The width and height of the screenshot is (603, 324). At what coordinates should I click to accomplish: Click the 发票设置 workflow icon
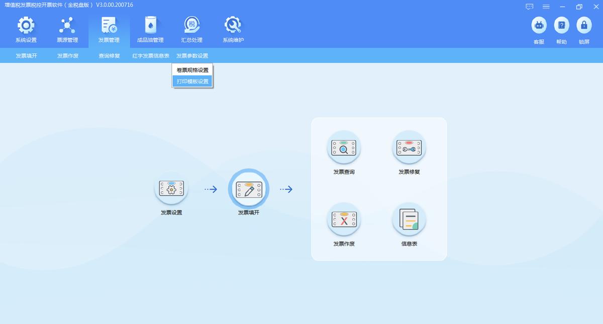tap(171, 188)
